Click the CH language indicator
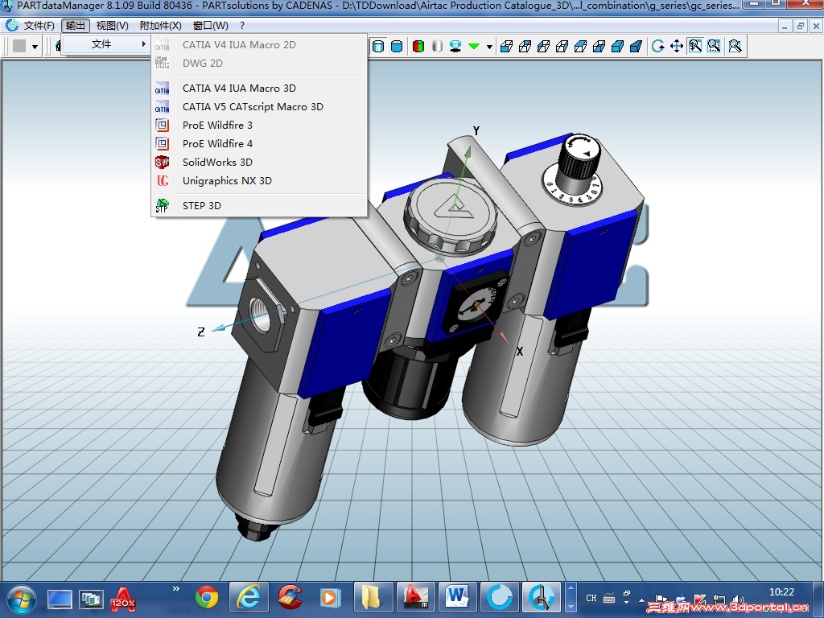Image resolution: width=824 pixels, height=618 pixels. (x=591, y=598)
